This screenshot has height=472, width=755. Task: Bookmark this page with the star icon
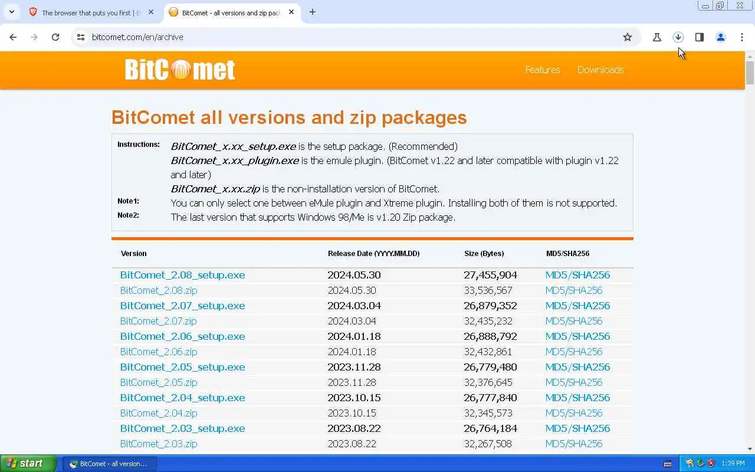point(628,37)
